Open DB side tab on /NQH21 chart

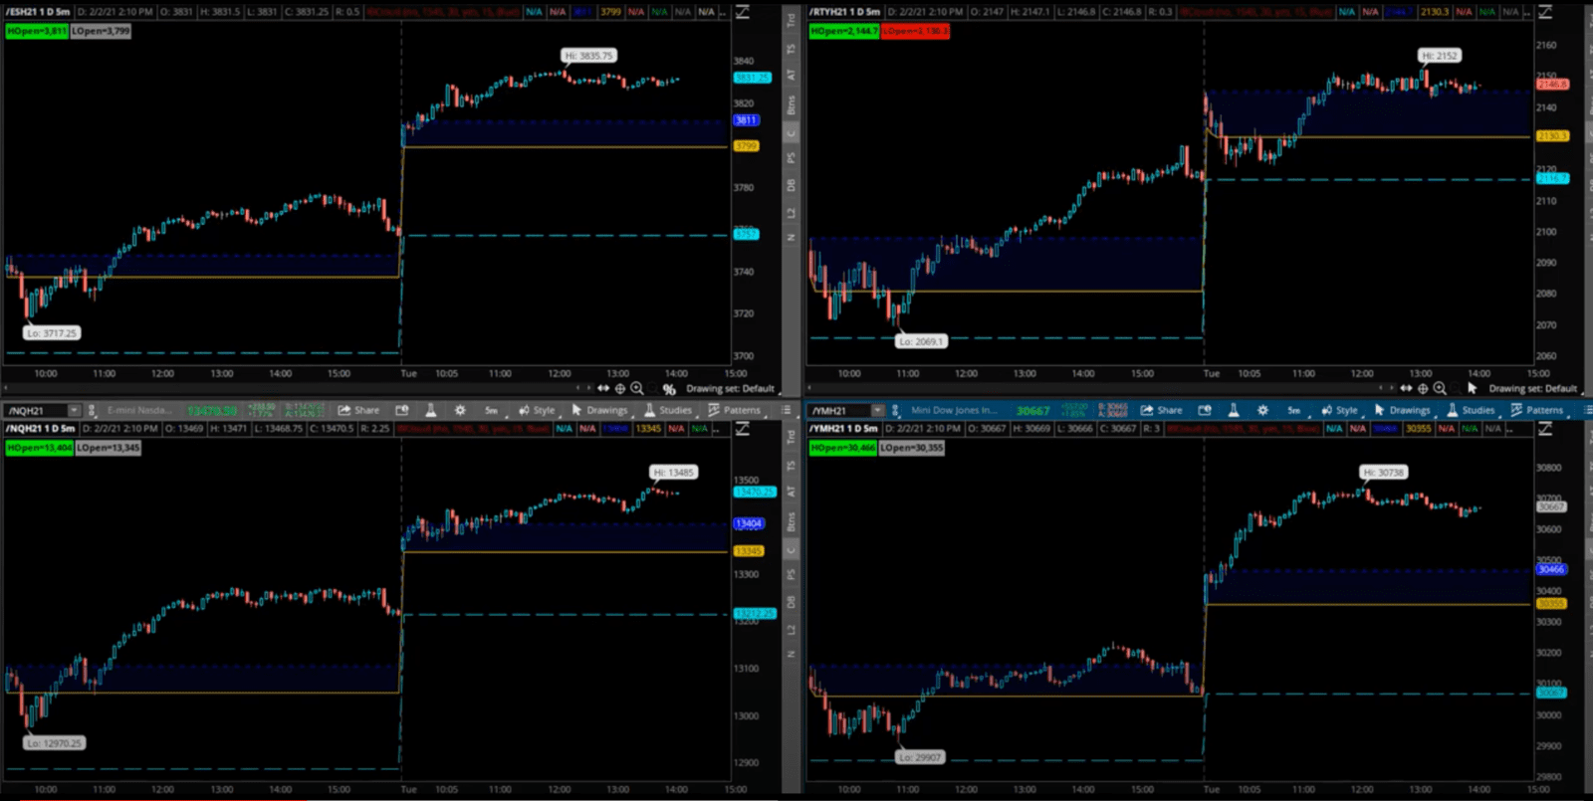pos(792,602)
